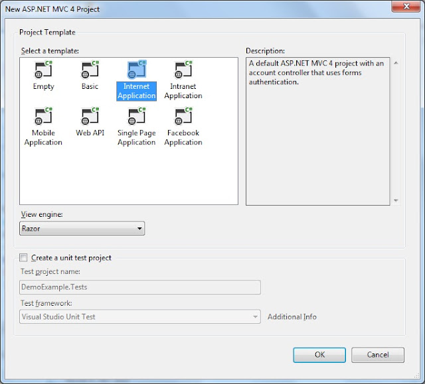This screenshot has width=425, height=384.
Task: Open the Test framework dropdown
Action: [140, 316]
